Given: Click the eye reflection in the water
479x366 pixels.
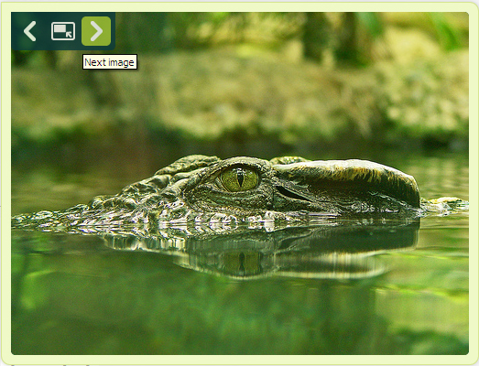Looking at the screenshot, I should tap(242, 263).
